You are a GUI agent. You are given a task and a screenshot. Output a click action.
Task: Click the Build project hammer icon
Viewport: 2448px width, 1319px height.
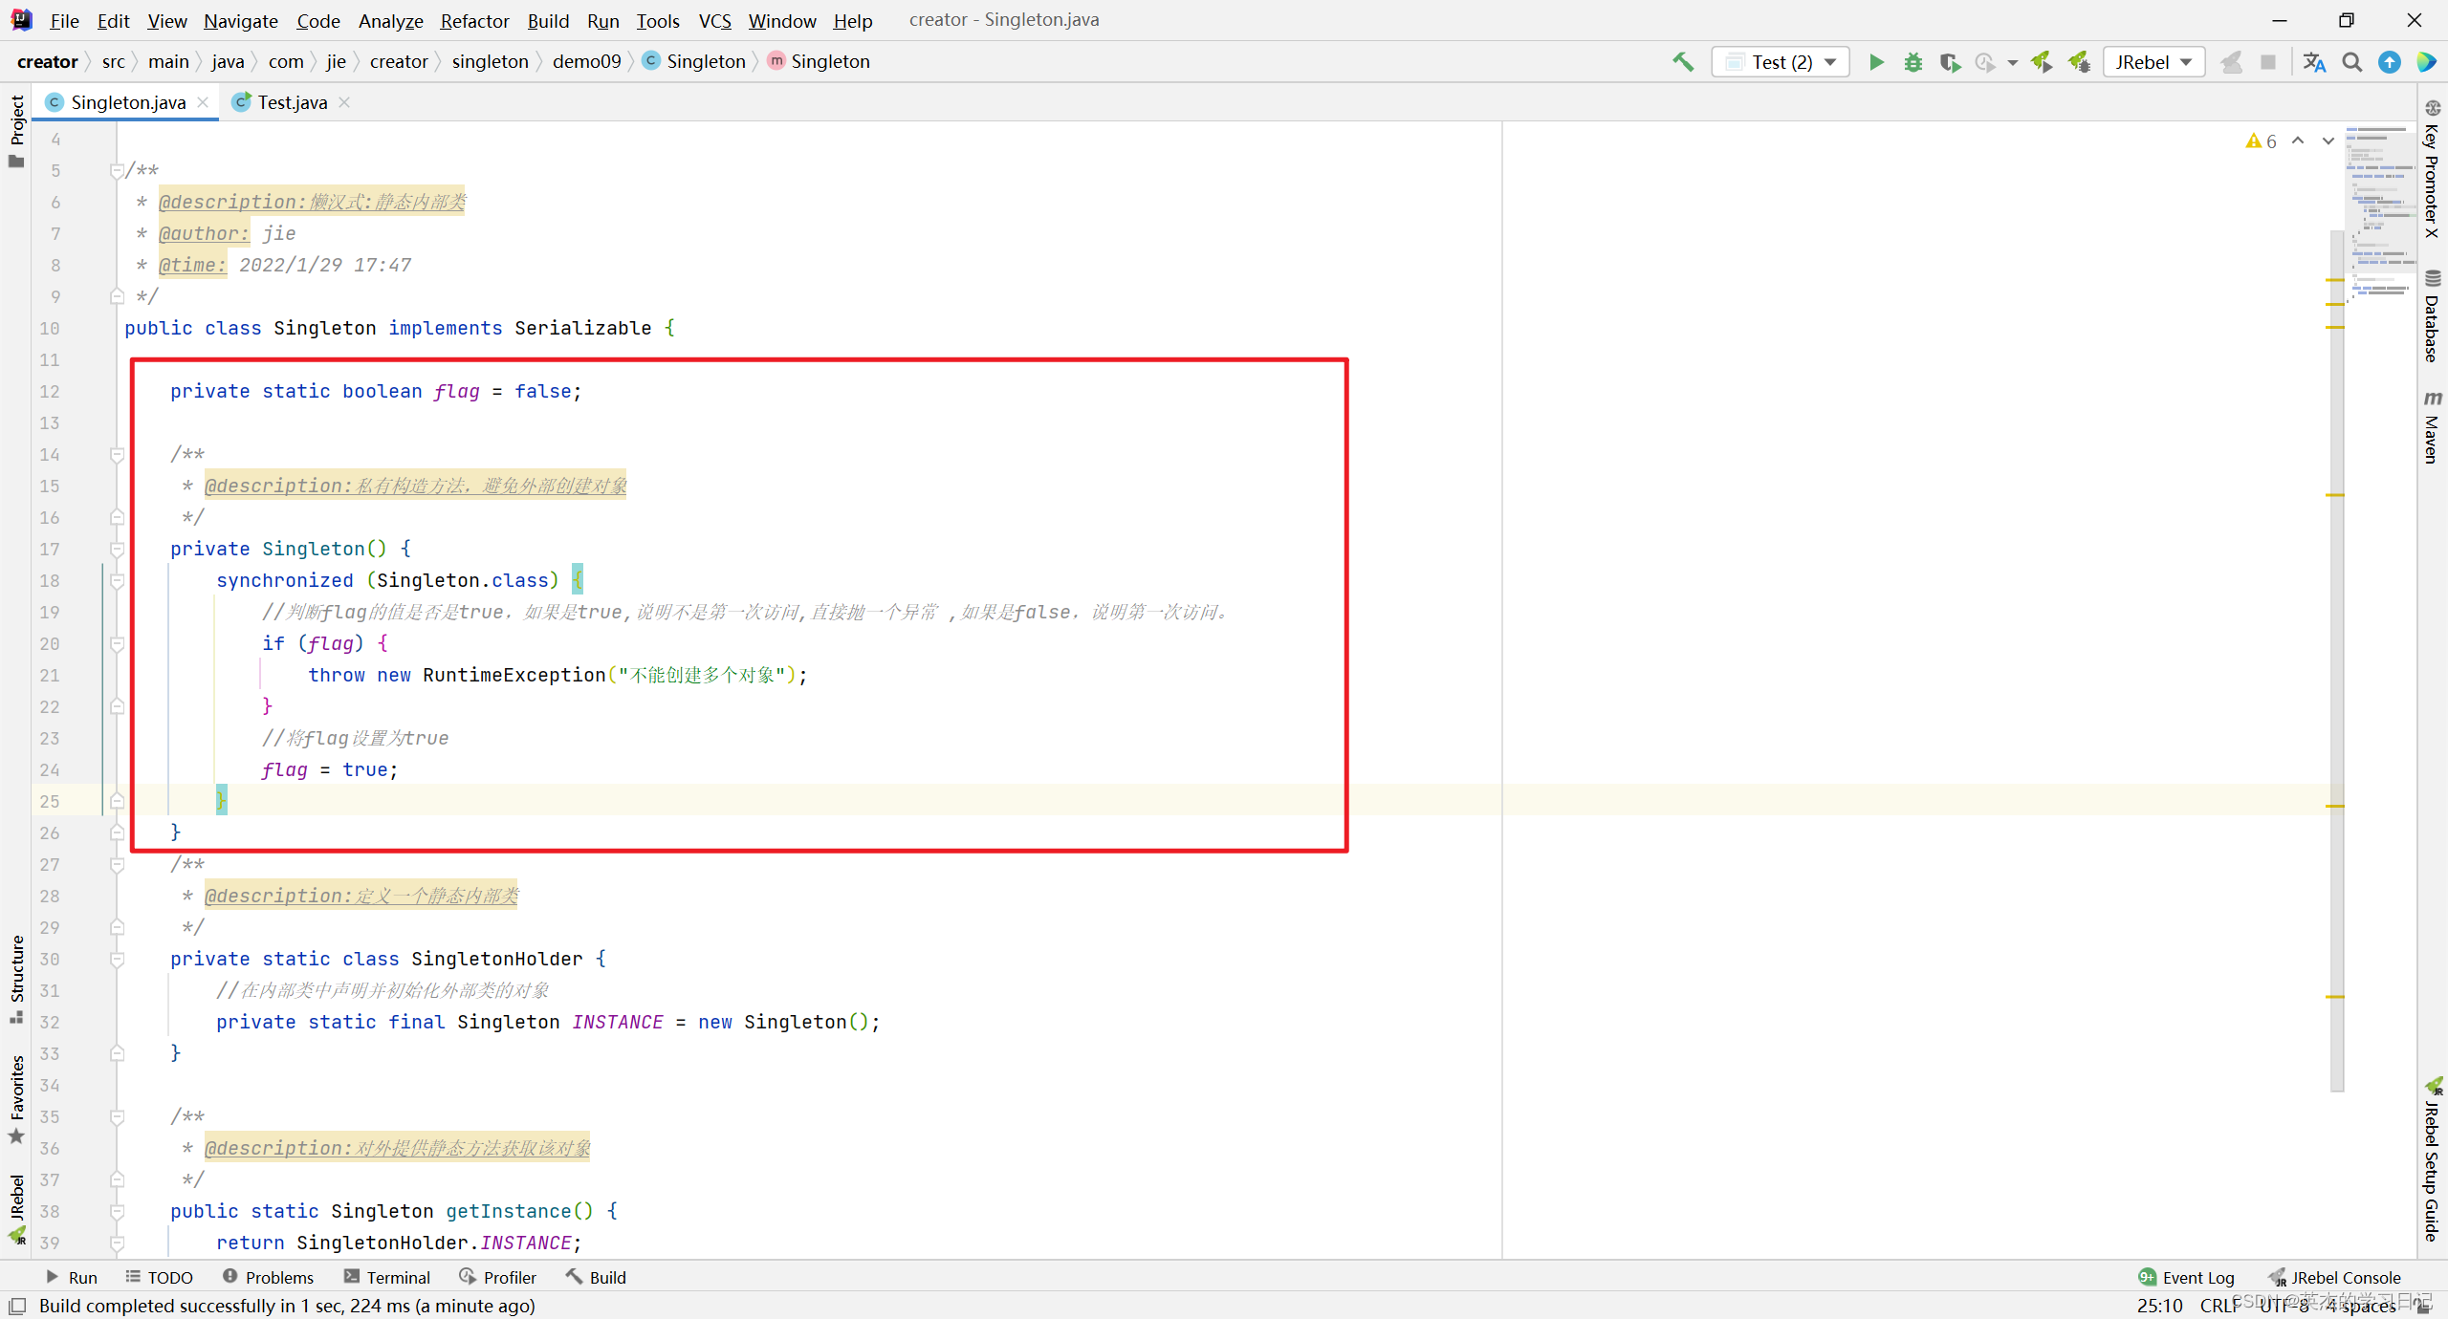(1682, 62)
